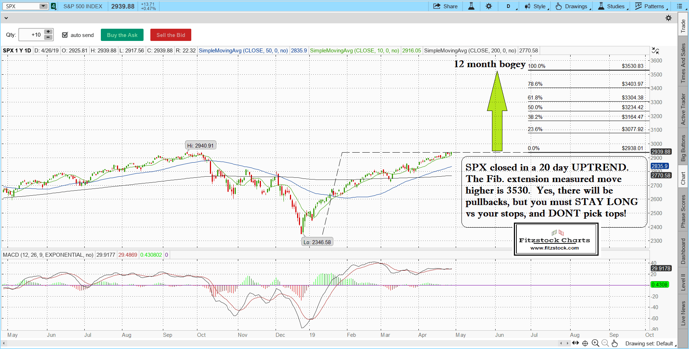This screenshot has height=349, width=689.
Task: Click the chart mode toggle icon above price axis
Action: coord(655,51)
